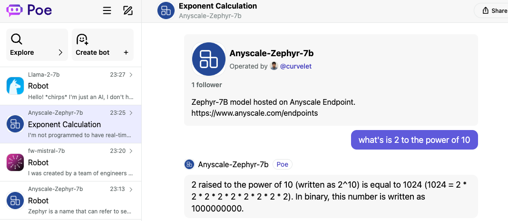Click large bot avatar in profile card

(x=209, y=59)
